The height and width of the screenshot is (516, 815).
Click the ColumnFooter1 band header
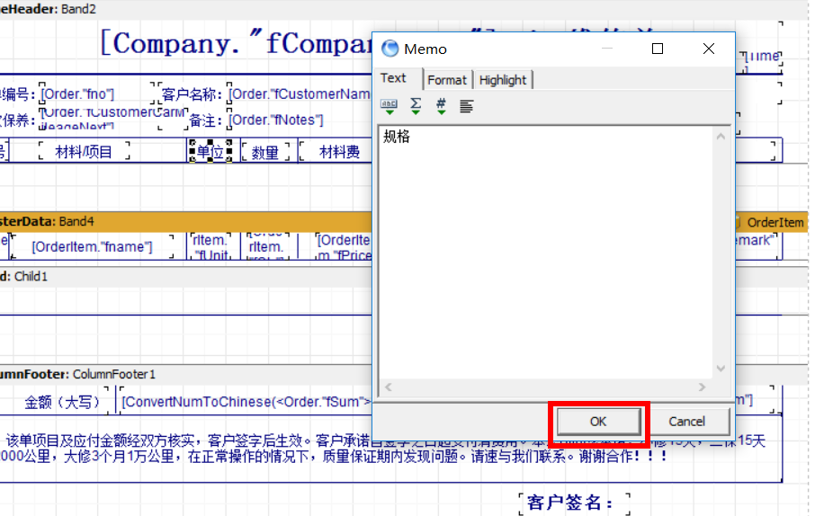[x=186, y=374]
